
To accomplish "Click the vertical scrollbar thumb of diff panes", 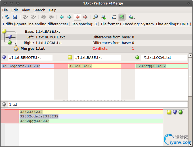I will coord(190,77).
